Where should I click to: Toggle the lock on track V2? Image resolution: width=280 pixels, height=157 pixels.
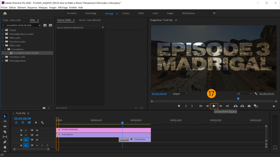pos(21,135)
